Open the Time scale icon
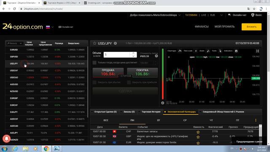This screenshot has width=270, height=152. coord(196,51)
